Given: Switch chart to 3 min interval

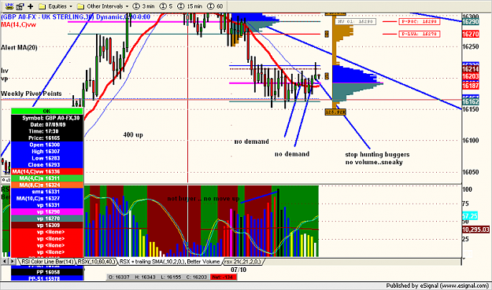Looking at the screenshot, I should pyautogui.click(x=143, y=6).
